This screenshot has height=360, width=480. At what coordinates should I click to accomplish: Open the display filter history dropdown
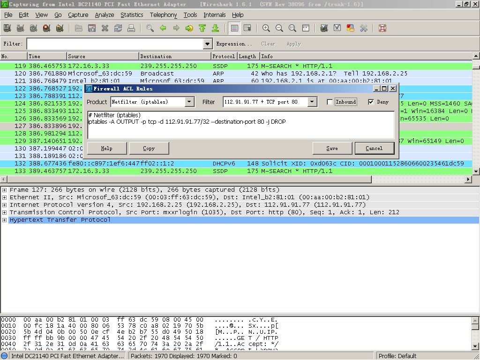[208, 44]
